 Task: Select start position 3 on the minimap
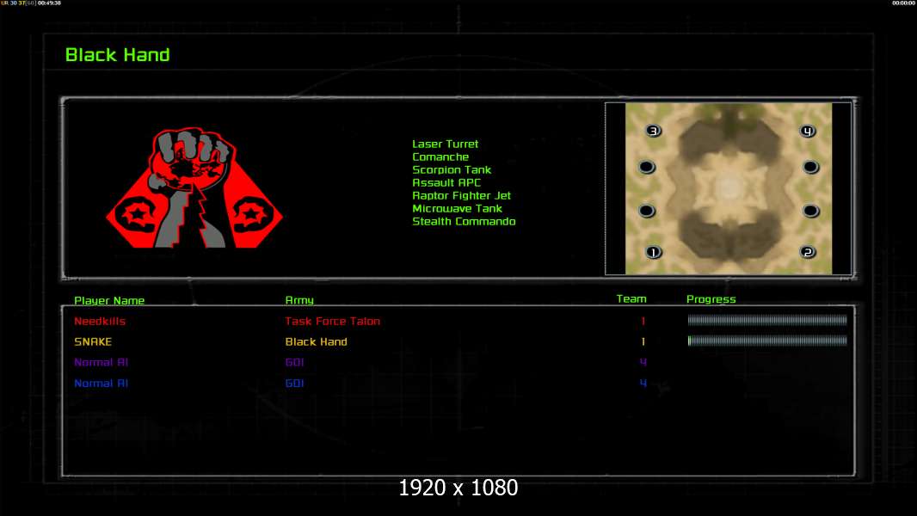click(653, 131)
